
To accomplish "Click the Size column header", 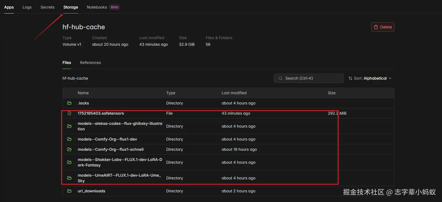I will click(x=332, y=93).
